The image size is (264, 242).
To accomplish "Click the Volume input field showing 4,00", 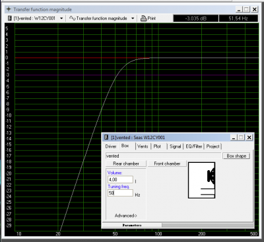I will 120,179.
